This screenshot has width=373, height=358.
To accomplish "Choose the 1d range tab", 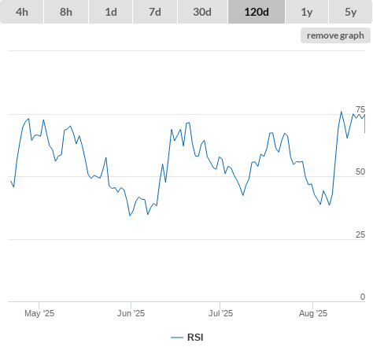I will (111, 12).
